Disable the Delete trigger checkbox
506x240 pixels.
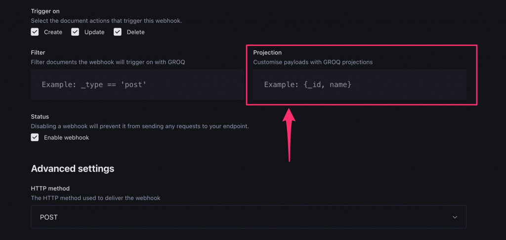118,32
